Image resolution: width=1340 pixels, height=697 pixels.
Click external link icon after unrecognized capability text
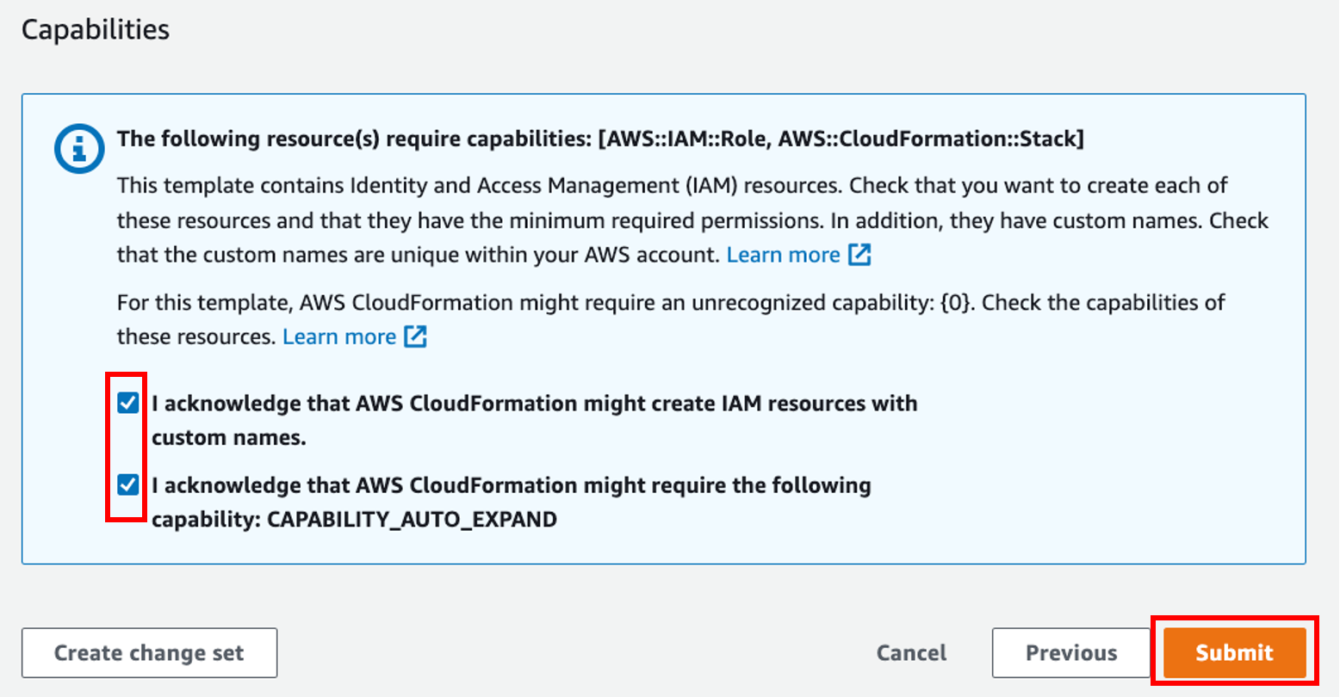(x=416, y=336)
